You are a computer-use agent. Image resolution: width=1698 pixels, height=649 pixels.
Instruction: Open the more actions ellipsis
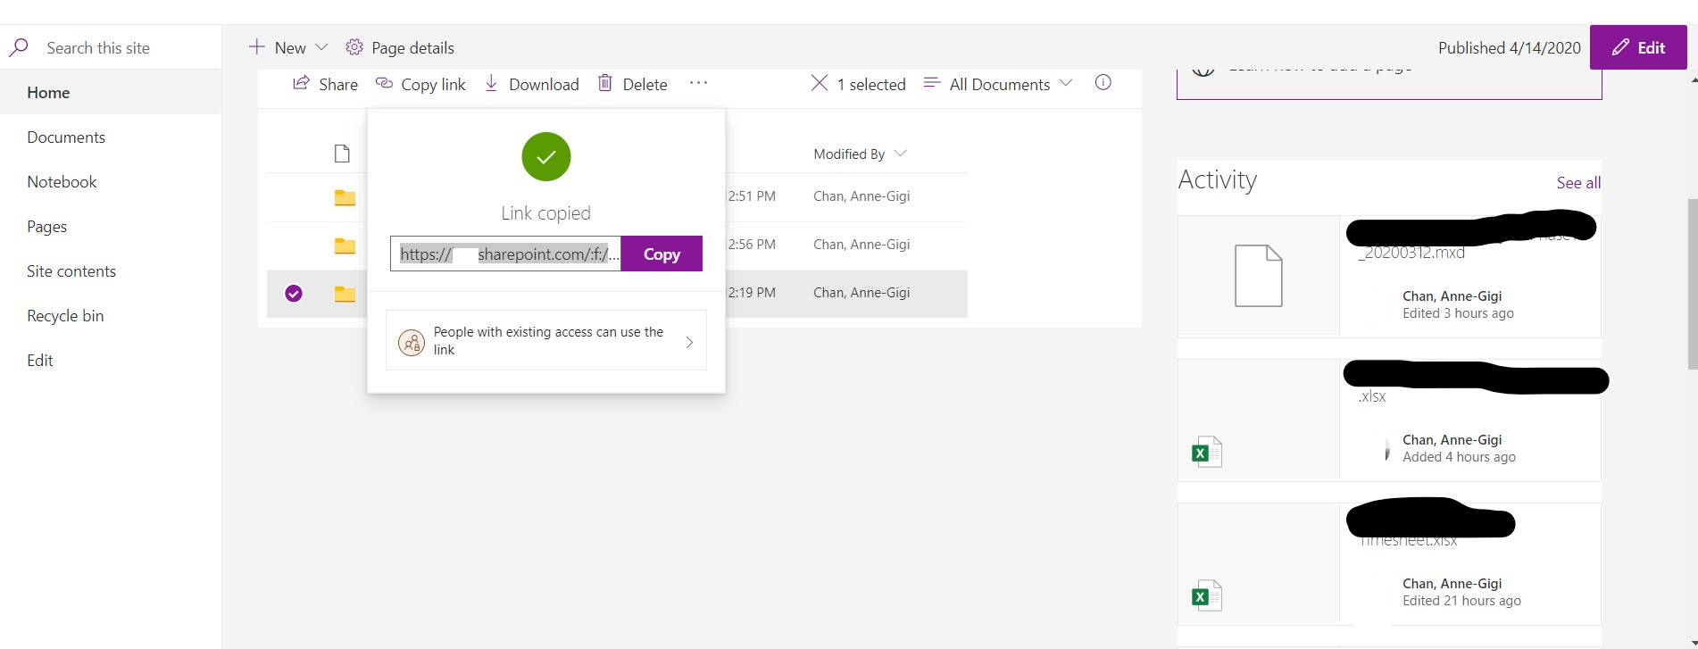(698, 83)
